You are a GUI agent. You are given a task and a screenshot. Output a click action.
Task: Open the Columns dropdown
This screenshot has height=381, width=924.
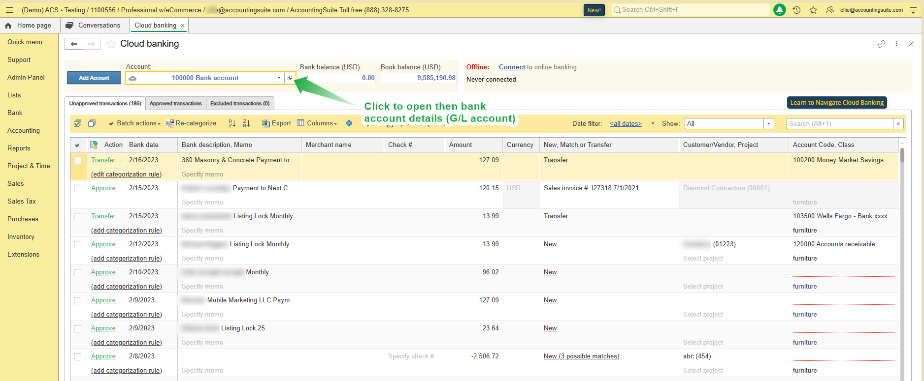317,123
